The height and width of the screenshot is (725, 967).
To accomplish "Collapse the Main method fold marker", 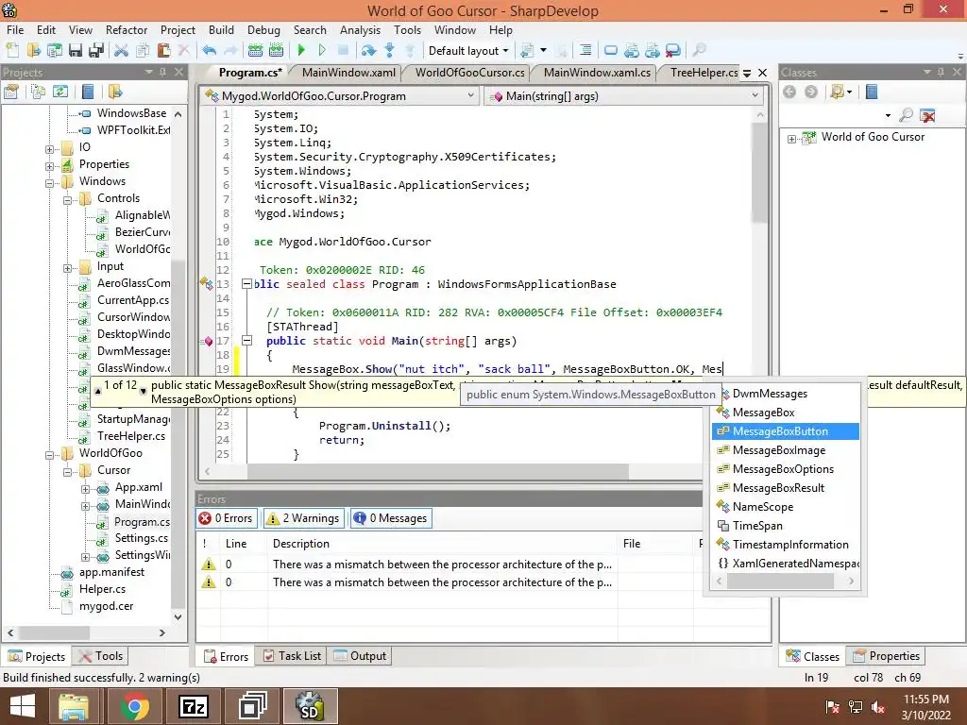I will pos(246,340).
